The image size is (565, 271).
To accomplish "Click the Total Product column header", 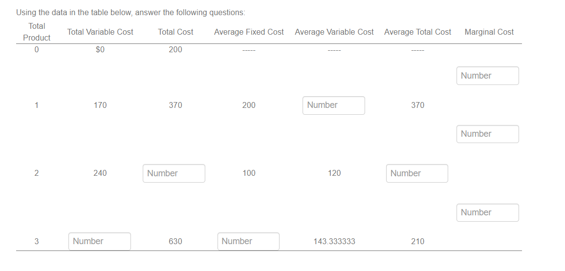I will [x=36, y=32].
